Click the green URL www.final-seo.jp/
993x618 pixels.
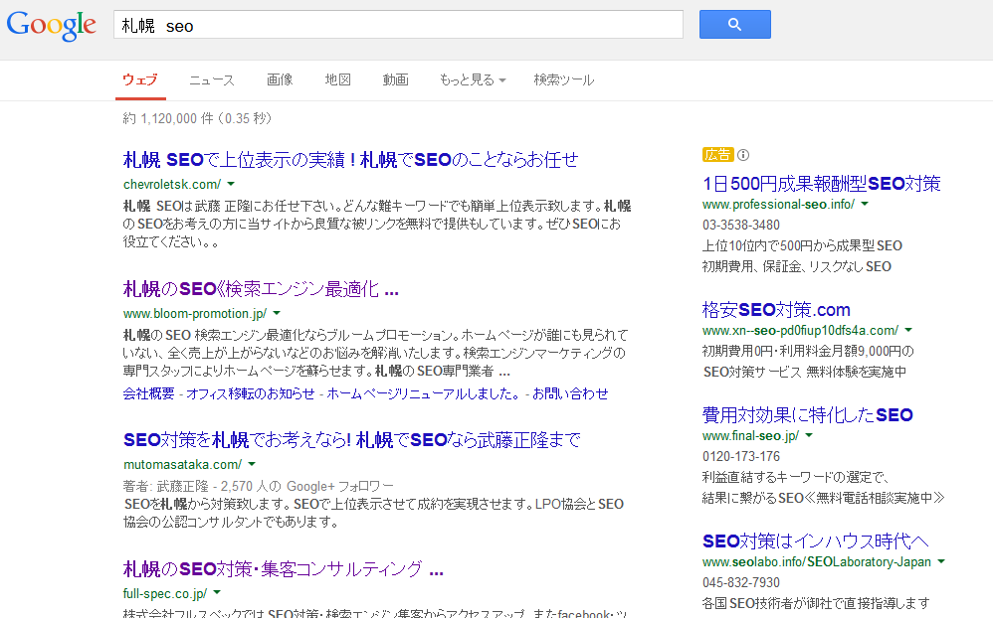pyautogui.click(x=750, y=436)
